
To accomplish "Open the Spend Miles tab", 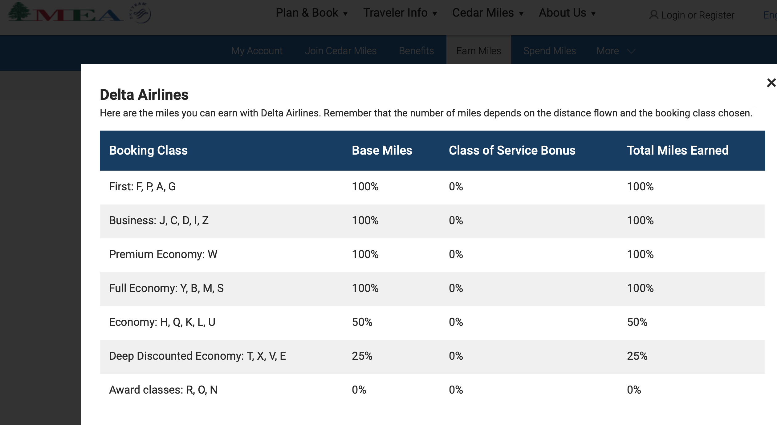I will click(x=549, y=51).
